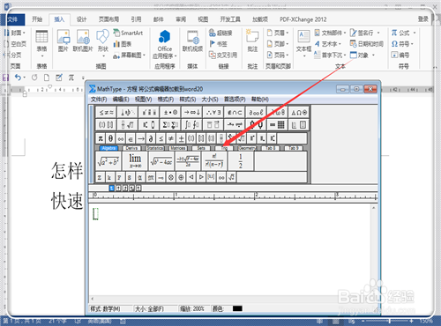Insert theta symbol from MathType small bar
Viewport: 441px width, 326px height.
point(110,138)
